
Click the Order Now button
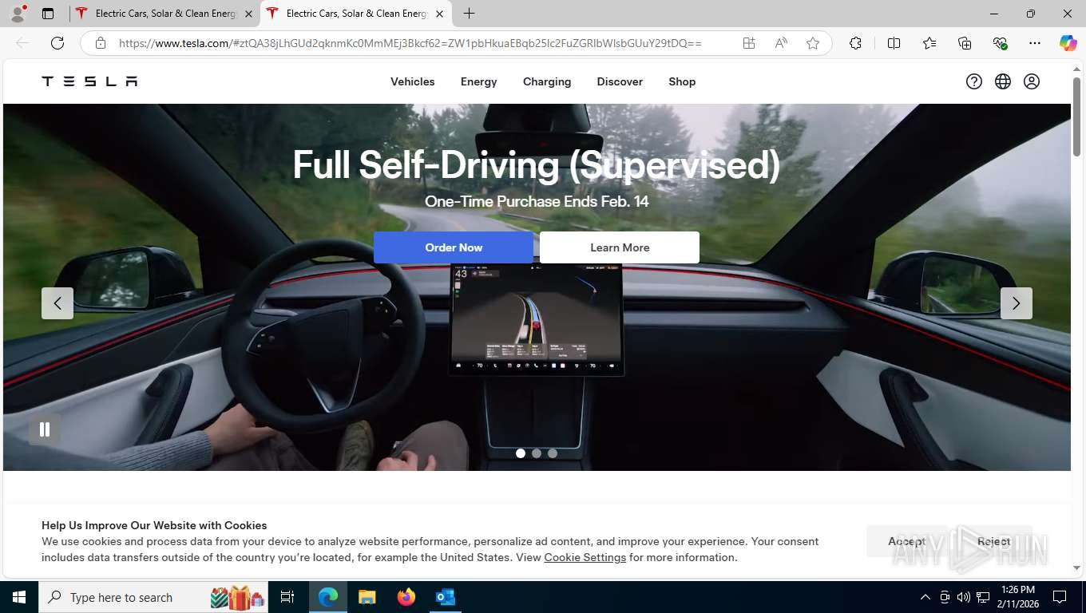tap(454, 247)
